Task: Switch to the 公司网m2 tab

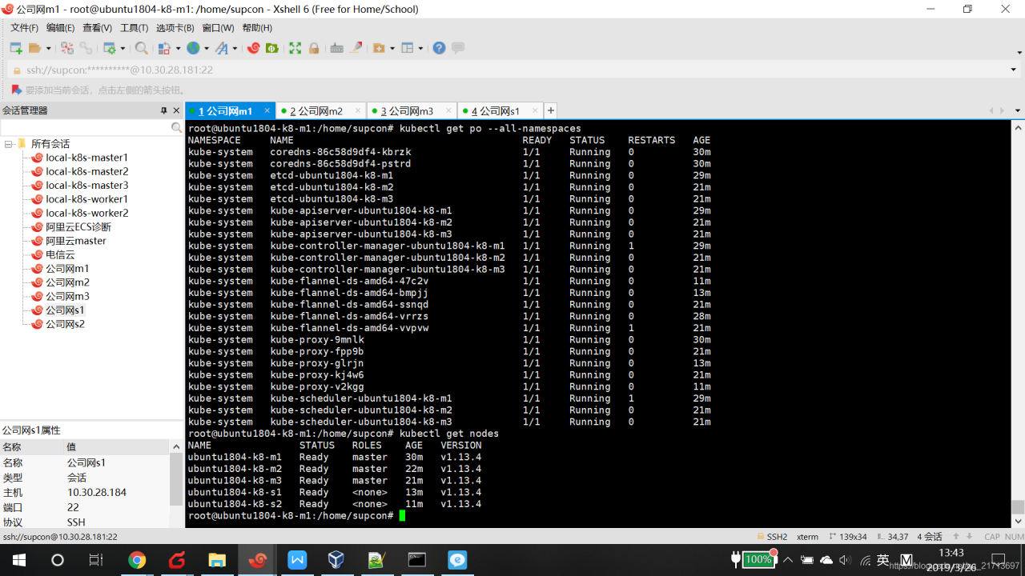Action: pyautogui.click(x=320, y=111)
